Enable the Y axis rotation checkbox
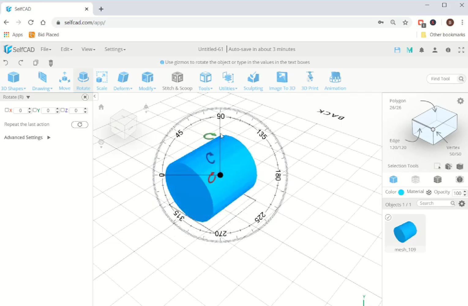Screen dimensions: 468x306 (35, 110)
